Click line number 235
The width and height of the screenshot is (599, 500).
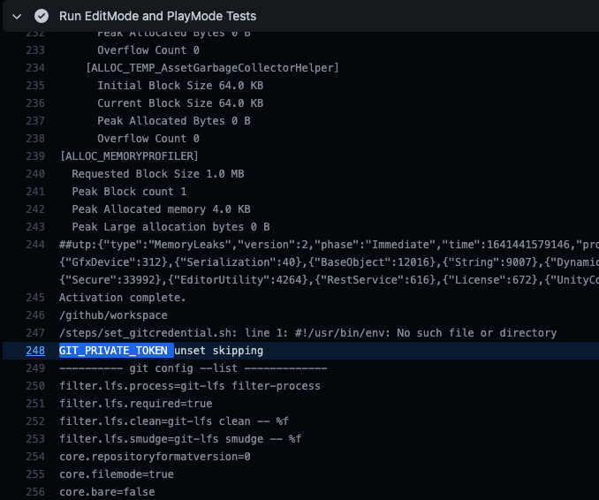click(x=35, y=85)
